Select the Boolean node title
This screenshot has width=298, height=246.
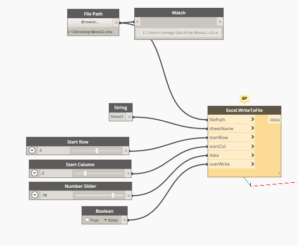pos(104,211)
